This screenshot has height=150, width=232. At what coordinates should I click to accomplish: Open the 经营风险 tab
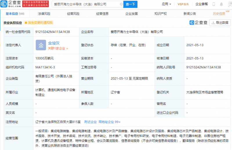[73, 14]
